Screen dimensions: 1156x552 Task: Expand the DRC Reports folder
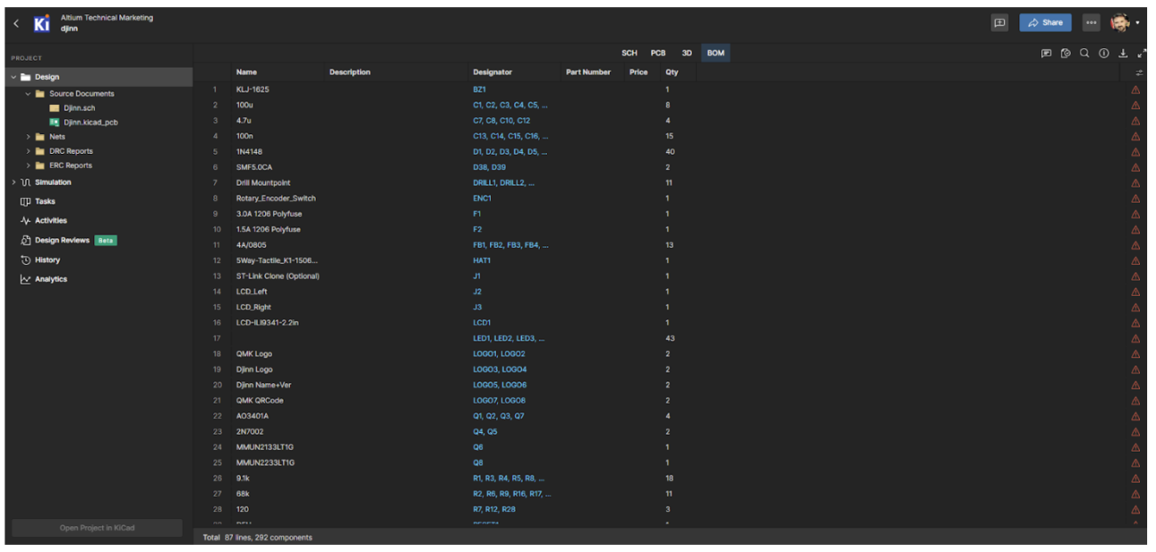point(29,151)
